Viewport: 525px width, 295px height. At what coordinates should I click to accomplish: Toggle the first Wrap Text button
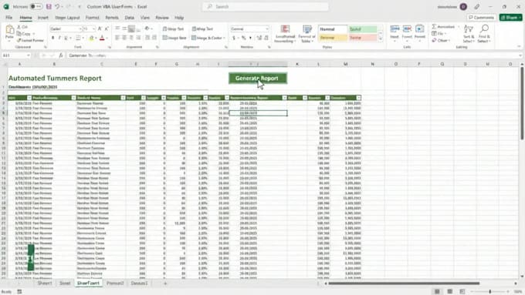[x=173, y=29]
